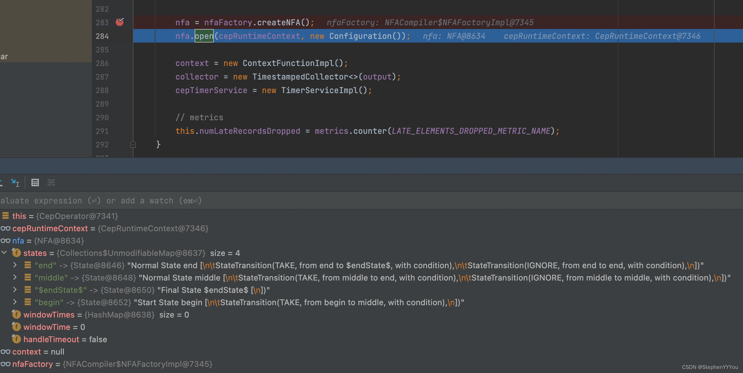
Task: Click the field icon beside handleTimeout
Action: (x=16, y=339)
